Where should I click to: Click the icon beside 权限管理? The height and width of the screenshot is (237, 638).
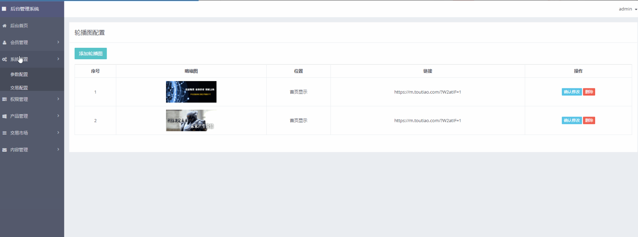pos(5,99)
